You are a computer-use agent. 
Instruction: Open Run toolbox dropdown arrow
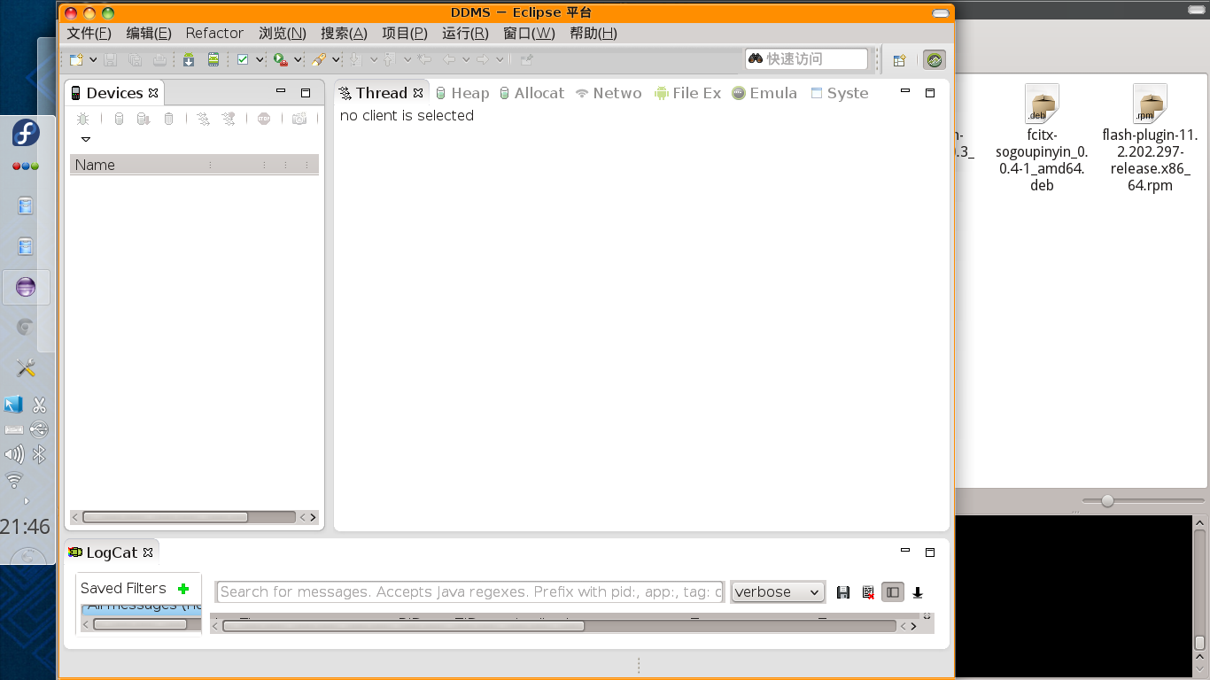tap(298, 59)
